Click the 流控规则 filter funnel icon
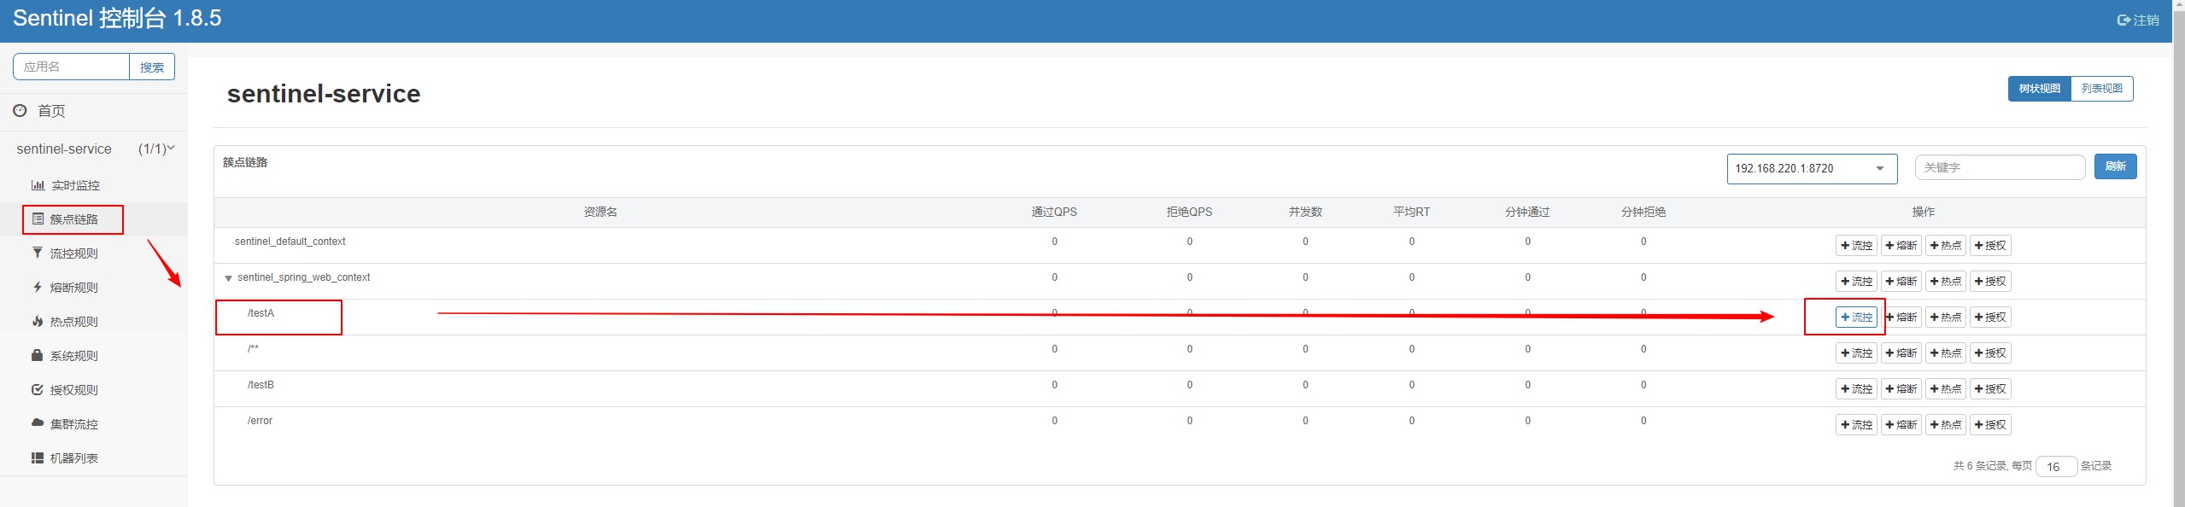Image resolution: width=2185 pixels, height=507 pixels. 38,253
